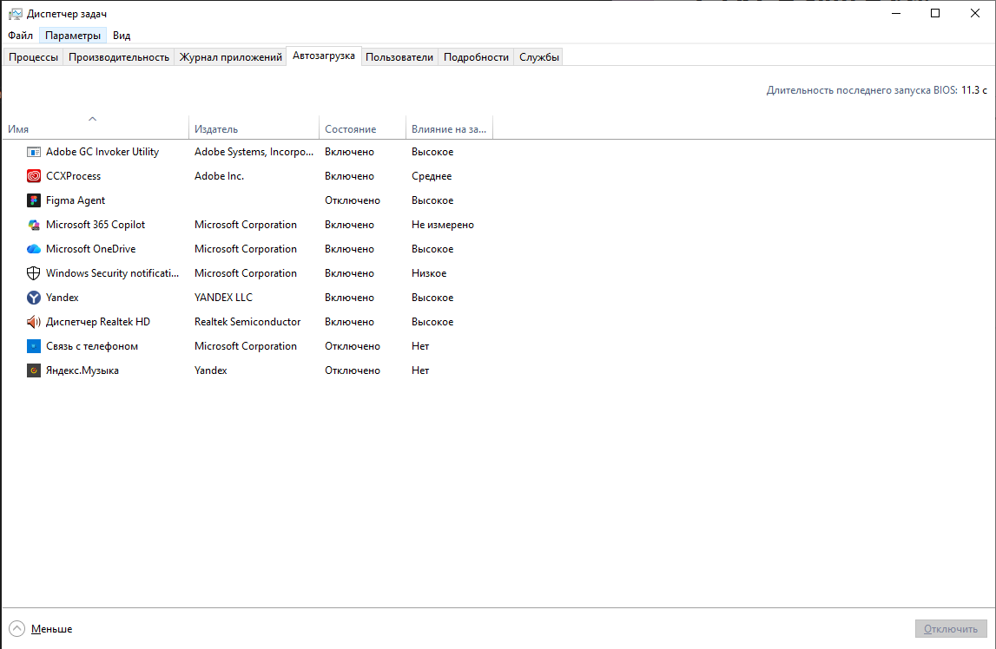Click OneDrive's Высокое impact value
Image resolution: width=996 pixels, height=649 pixels.
[x=432, y=249]
